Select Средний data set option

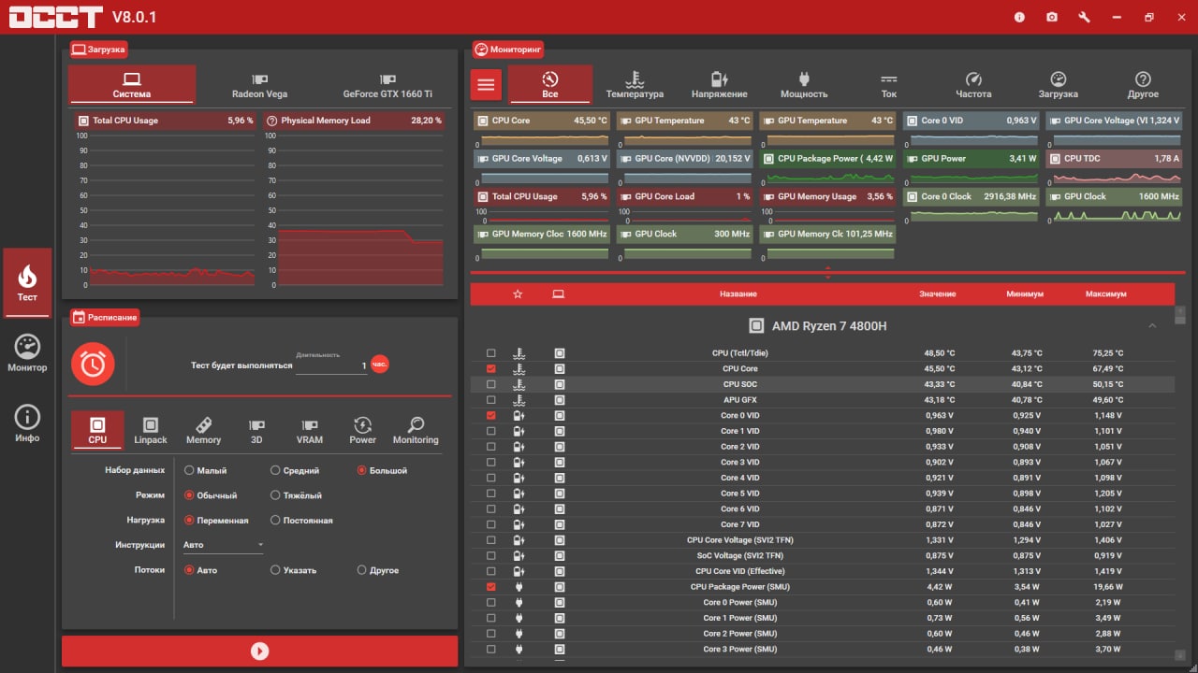295,470
